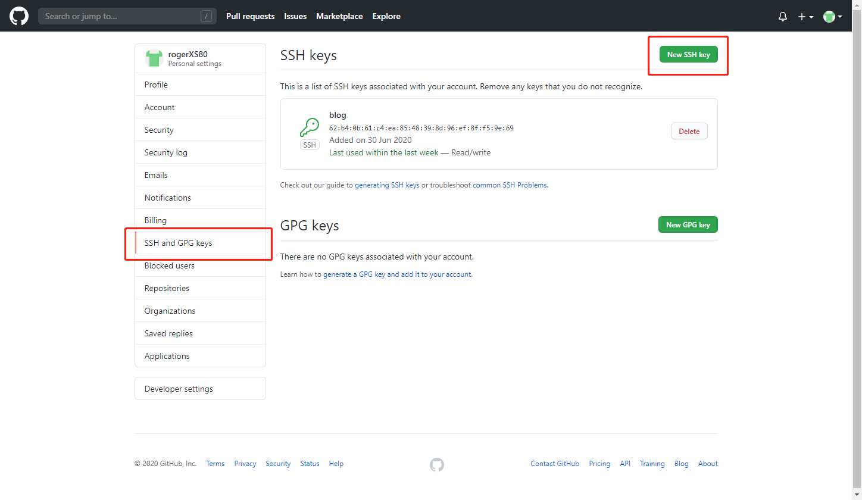
Task: Open Notifications settings in sidebar
Action: point(200,198)
